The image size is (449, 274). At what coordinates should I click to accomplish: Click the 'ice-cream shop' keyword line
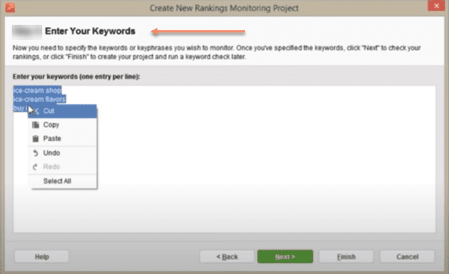(x=37, y=90)
